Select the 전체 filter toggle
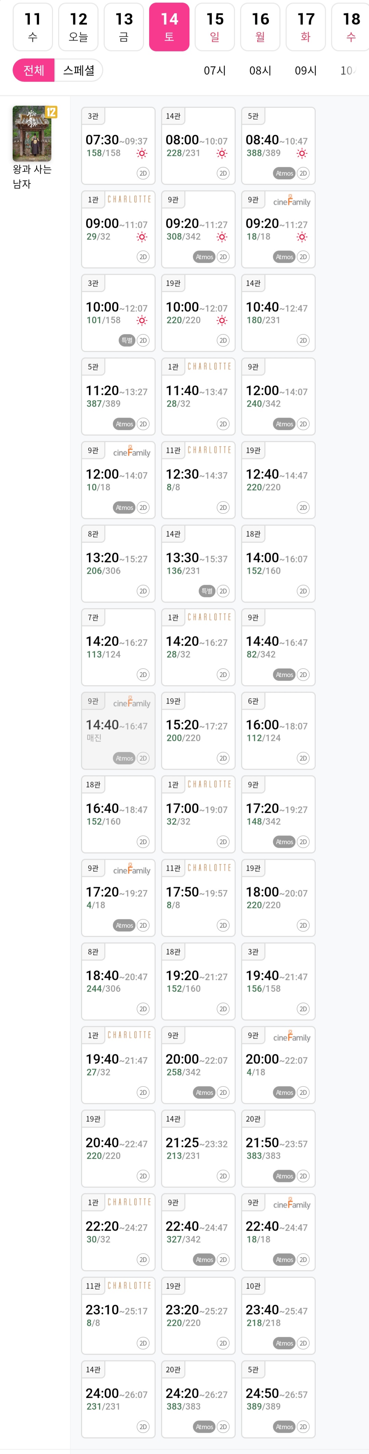Viewport: 369px width, 1454px height. tap(34, 70)
